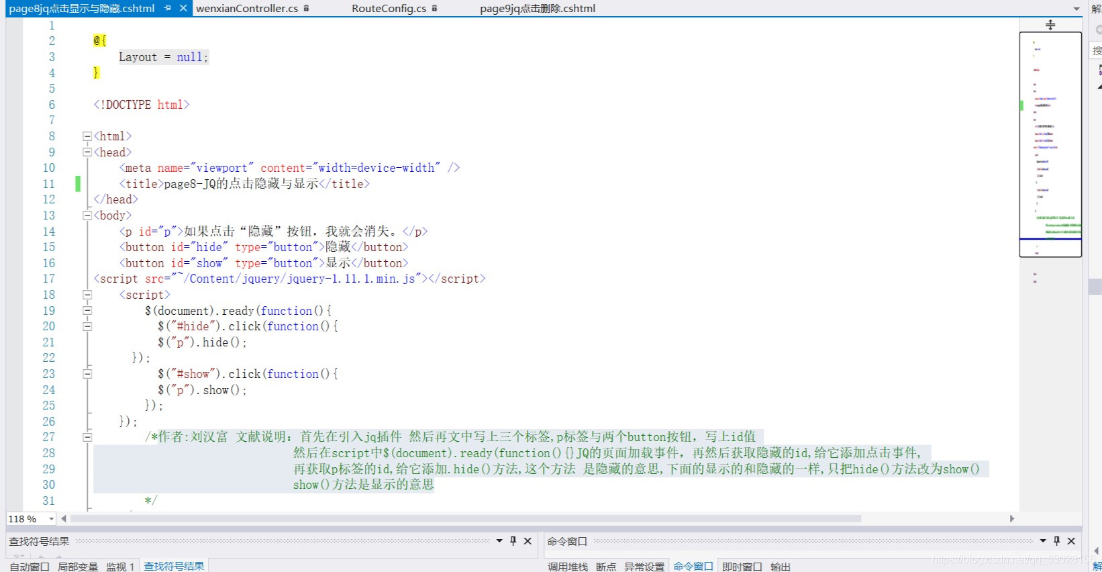
Task: Click the $("p").show(); statement
Action: pyautogui.click(x=202, y=390)
